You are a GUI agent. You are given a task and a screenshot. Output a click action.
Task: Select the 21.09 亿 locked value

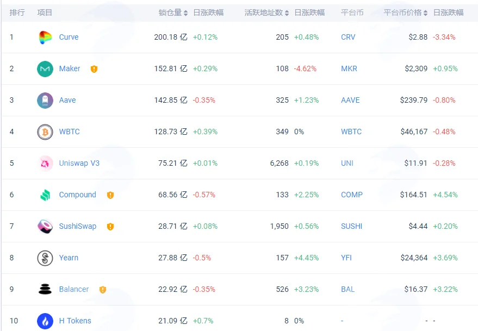173,321
